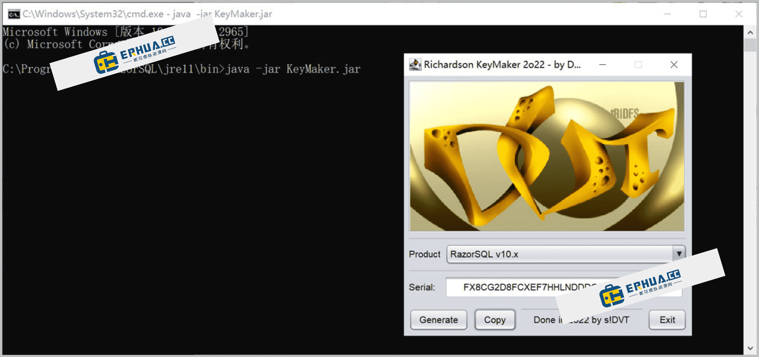
Task: Minimize the Richardson KeyMaker window
Action: click(x=603, y=64)
